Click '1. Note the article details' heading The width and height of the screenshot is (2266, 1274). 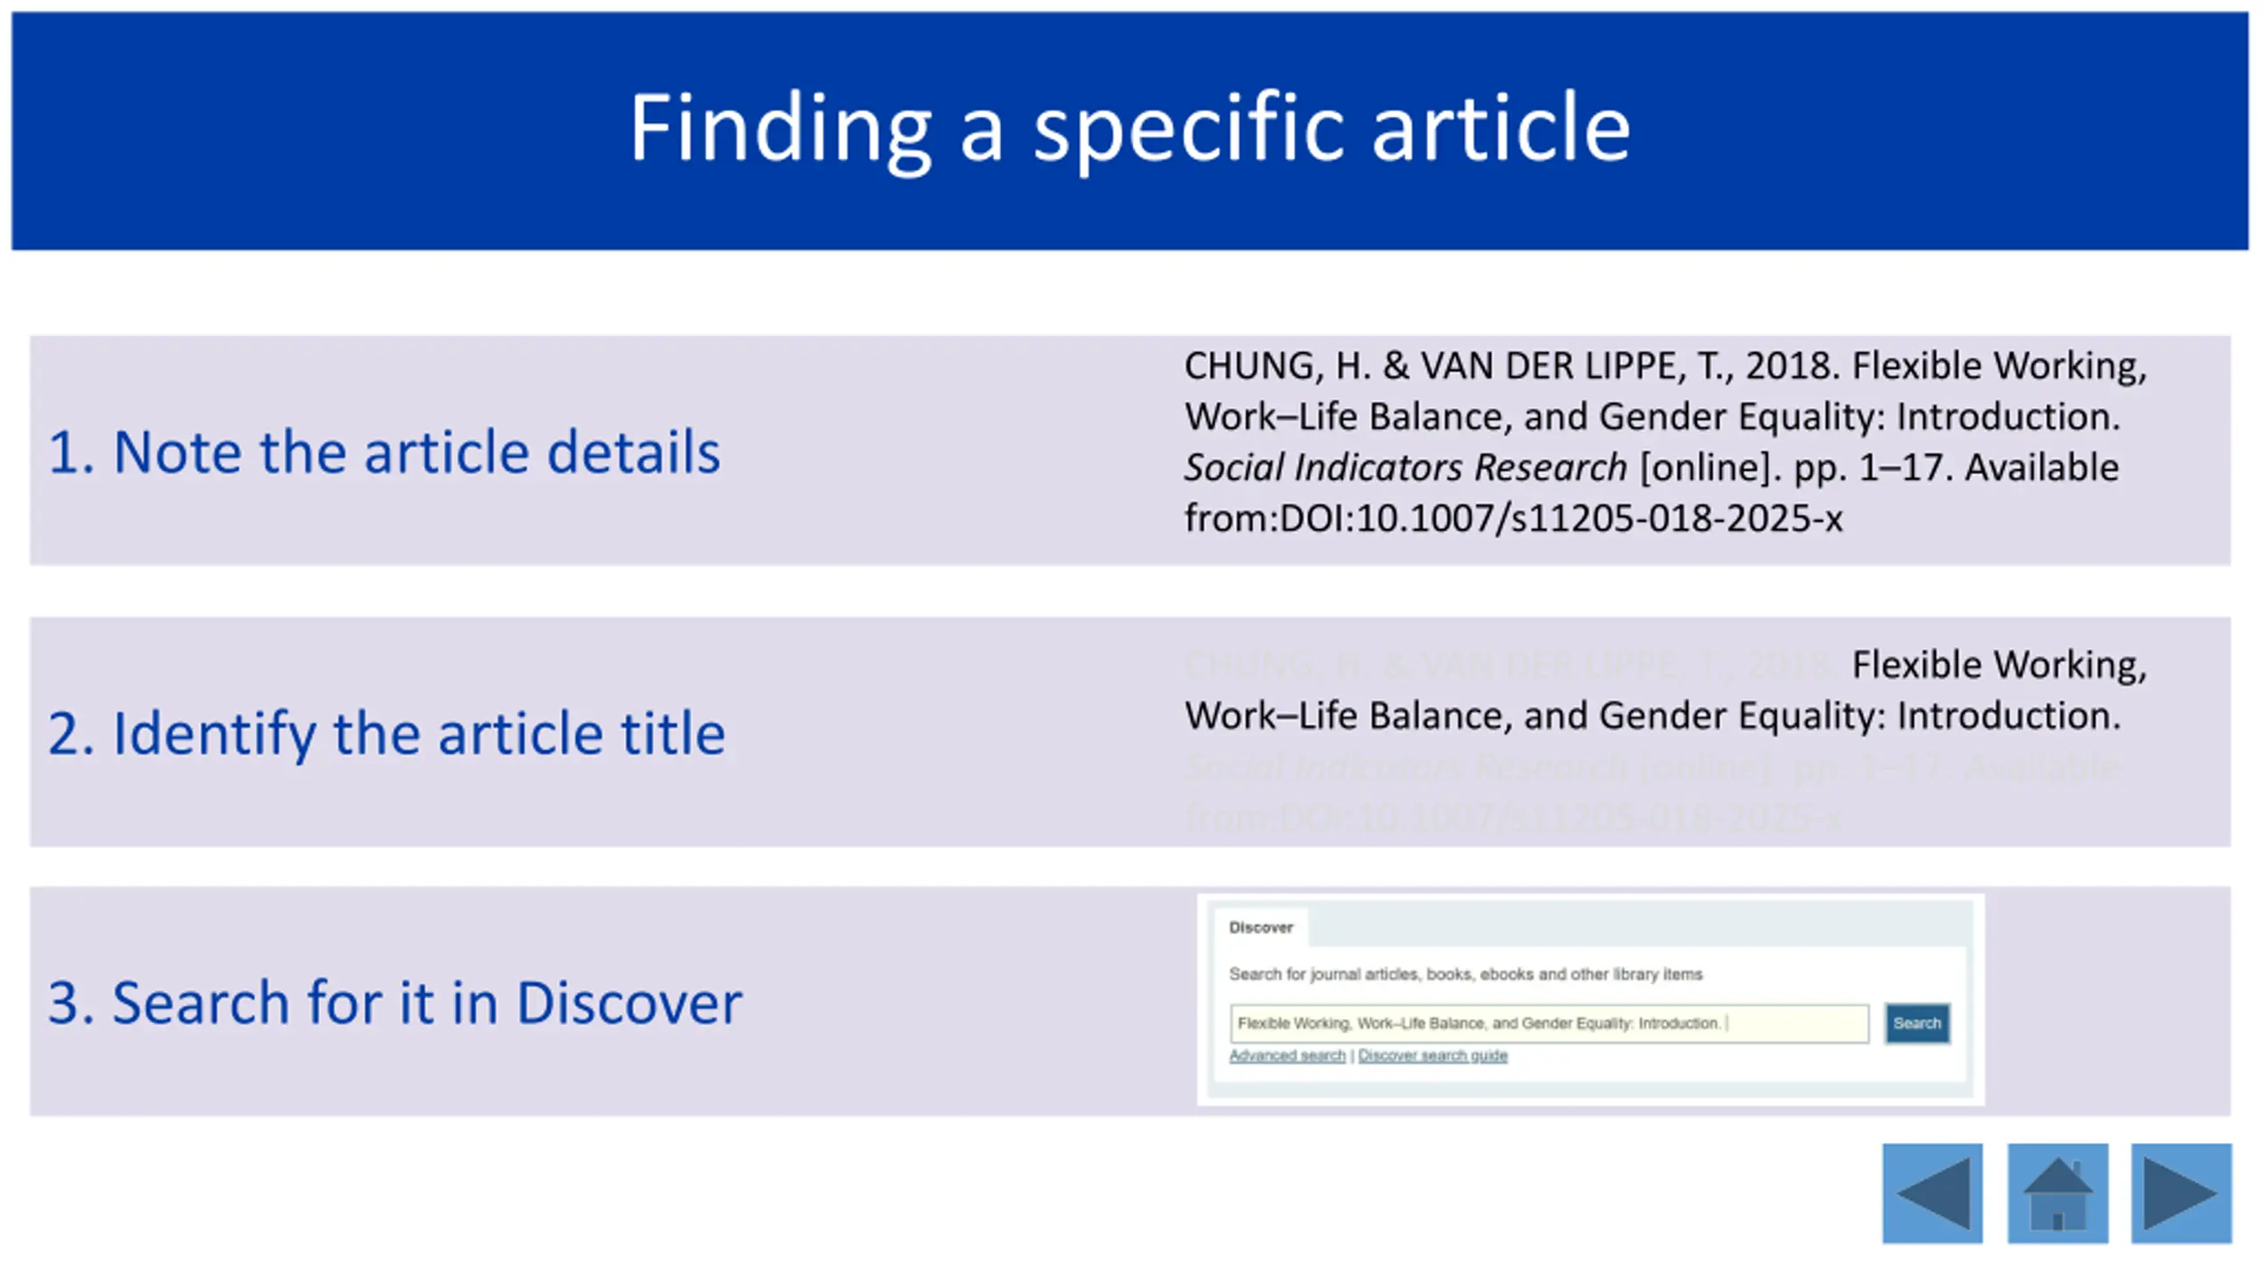point(384,452)
